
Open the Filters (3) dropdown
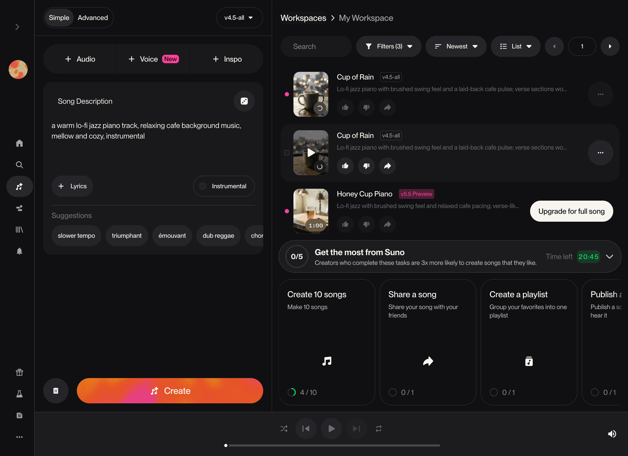tap(388, 46)
